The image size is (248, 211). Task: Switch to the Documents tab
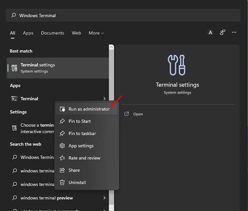coord(52,33)
